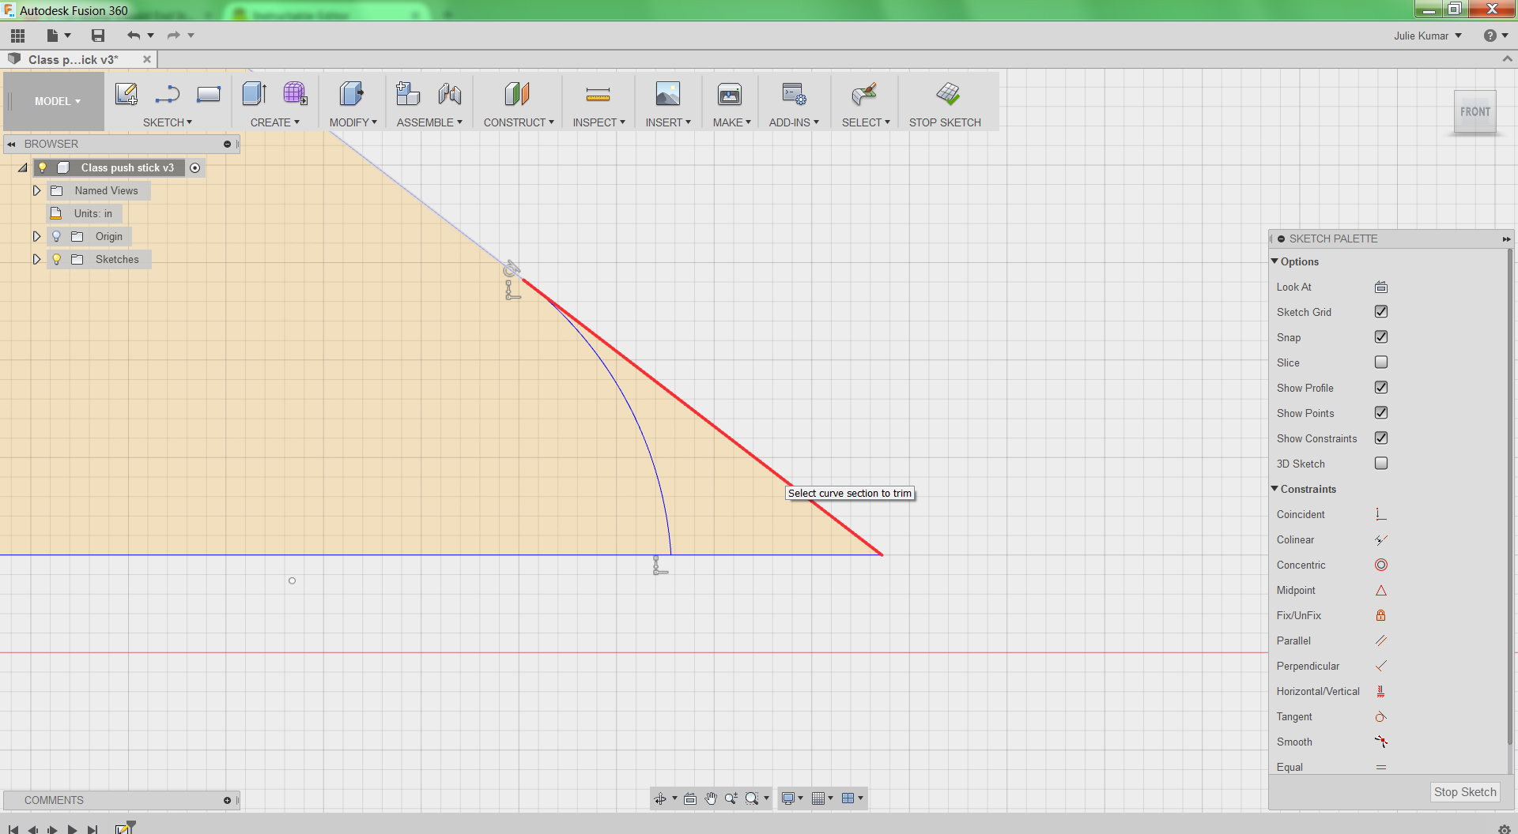Toggle visibility of the Sketches folder
Image resolution: width=1518 pixels, height=834 pixels.
point(56,259)
